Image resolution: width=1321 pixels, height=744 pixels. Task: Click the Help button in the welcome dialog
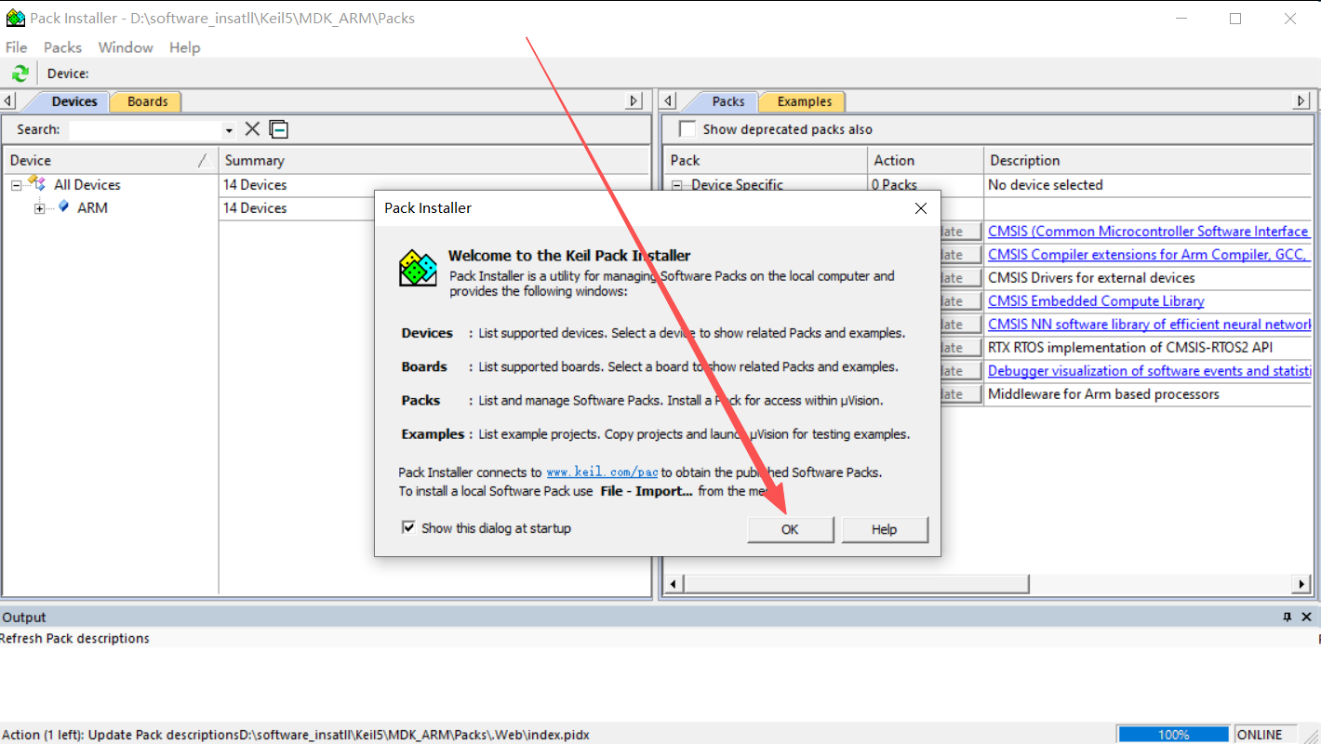coord(884,529)
